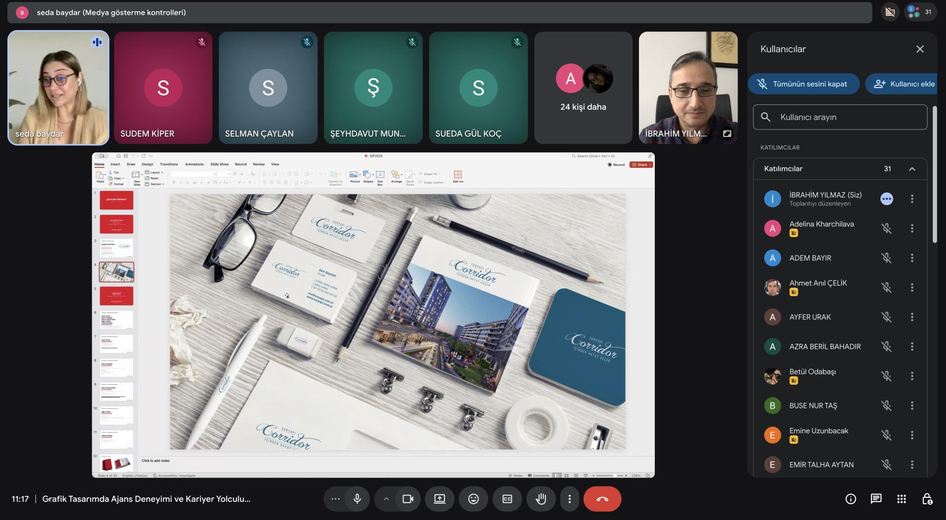Open the three-dot more options menu
The image size is (946, 520).
[x=570, y=499]
